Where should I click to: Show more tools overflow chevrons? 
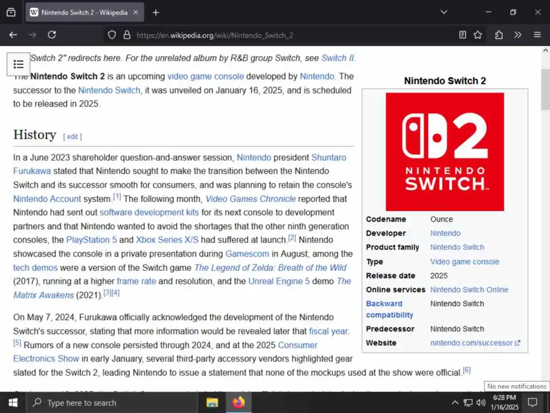pyautogui.click(x=518, y=35)
